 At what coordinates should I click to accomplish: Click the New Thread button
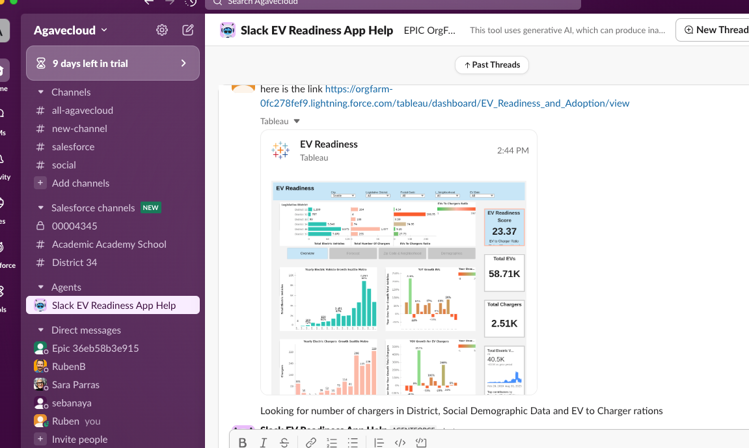tap(713, 30)
